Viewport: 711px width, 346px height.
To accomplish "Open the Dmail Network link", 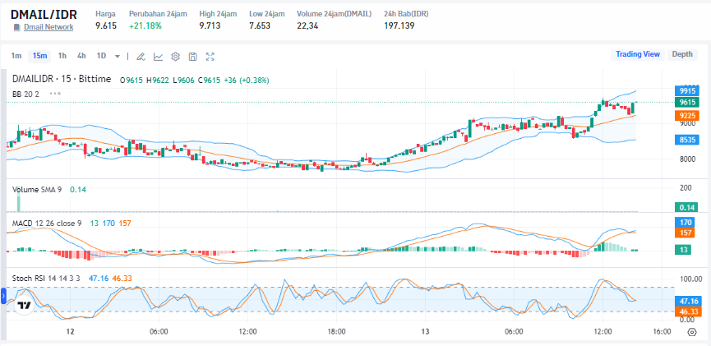I will click(48, 27).
